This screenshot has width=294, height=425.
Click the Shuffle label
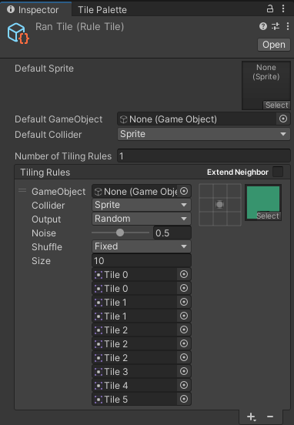pyautogui.click(x=47, y=247)
